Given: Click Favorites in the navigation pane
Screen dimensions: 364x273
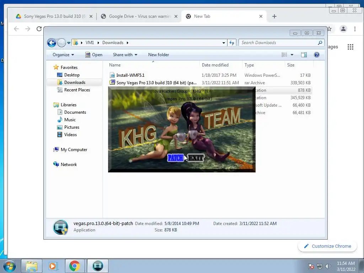Looking at the screenshot, I should point(69,68).
